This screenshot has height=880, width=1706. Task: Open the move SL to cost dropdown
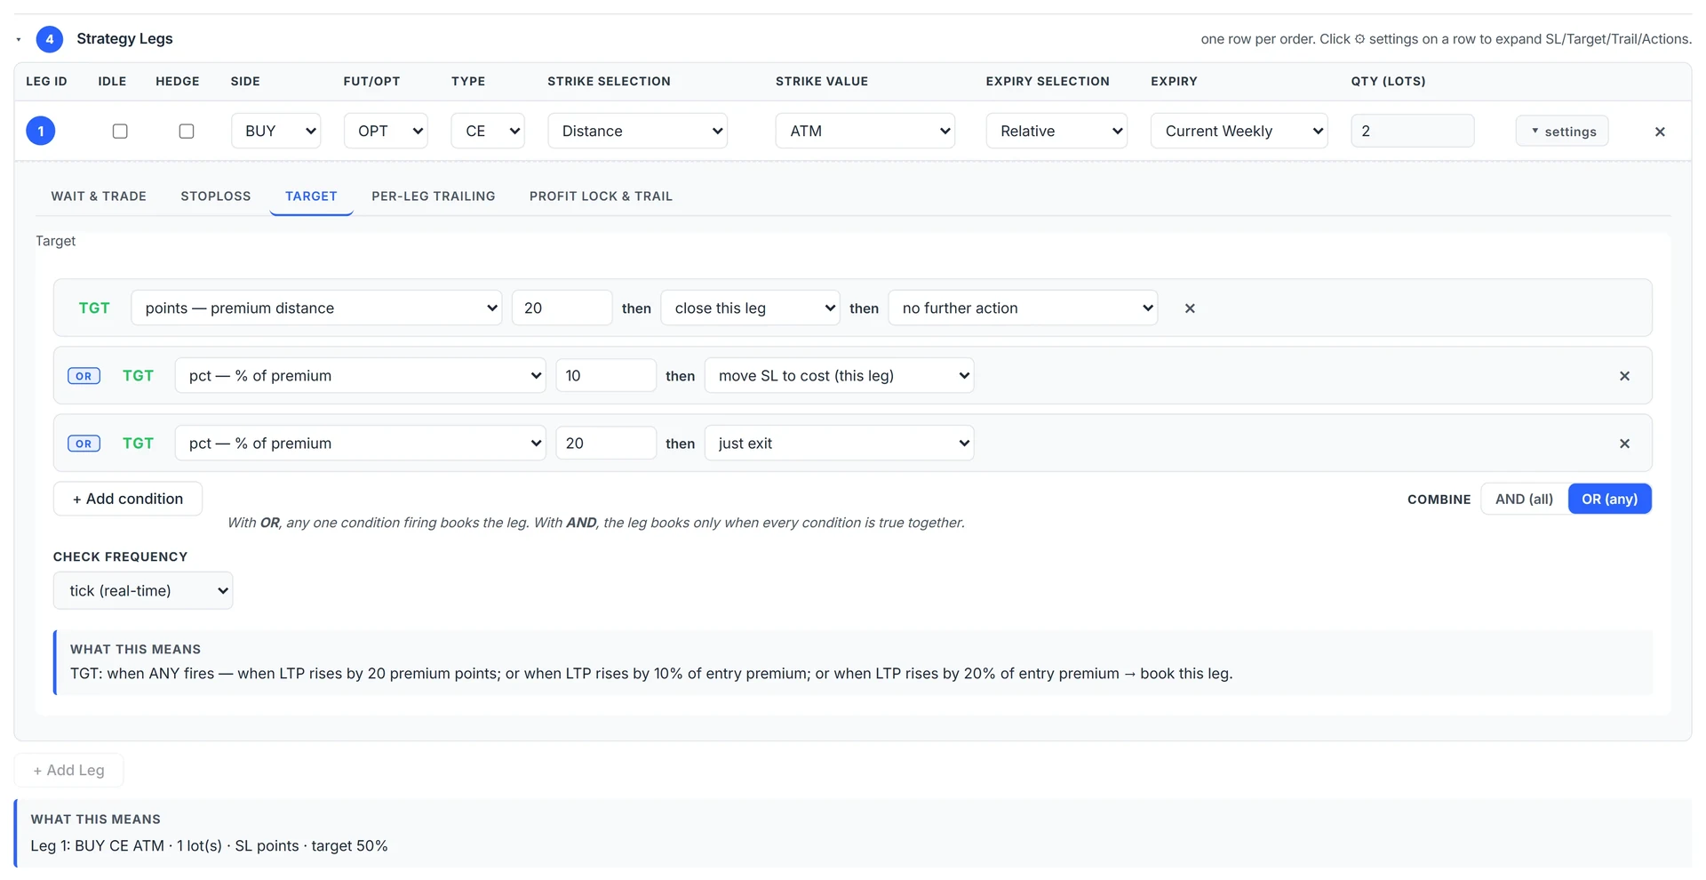(840, 375)
